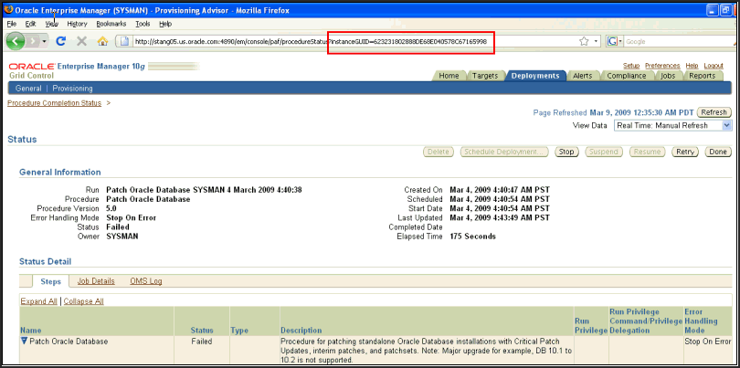Open the Help menu in the menu bar

tap(165, 24)
